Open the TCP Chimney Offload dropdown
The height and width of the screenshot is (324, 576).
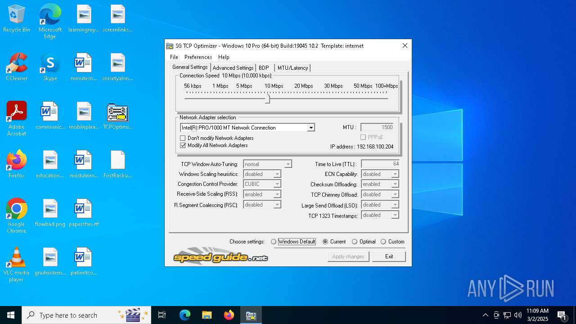(x=395, y=194)
